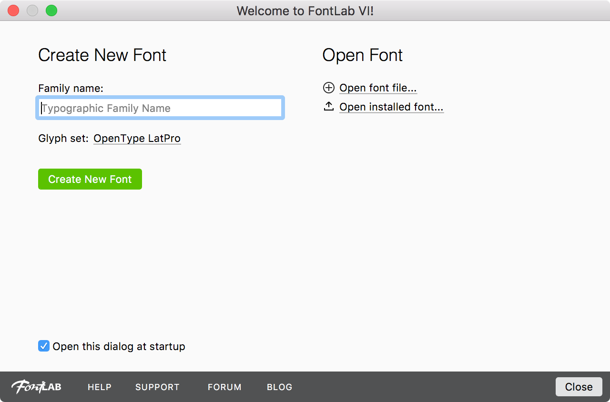Click the Close button in the footer
The width and height of the screenshot is (610, 402).
pyautogui.click(x=579, y=387)
